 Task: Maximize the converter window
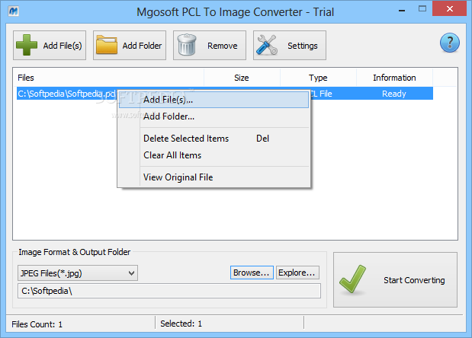[422, 9]
